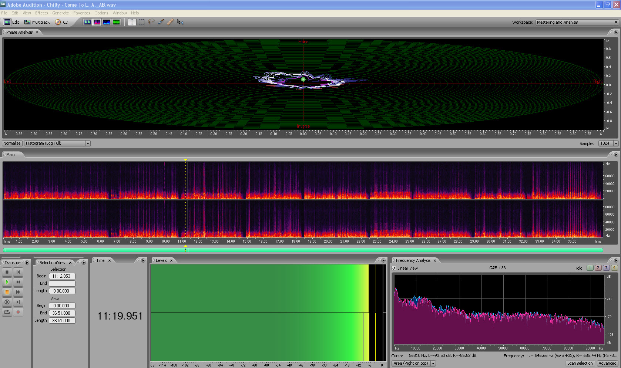Select the Marquee Selection tool
The width and height of the screenshot is (621, 368).
[x=142, y=22]
